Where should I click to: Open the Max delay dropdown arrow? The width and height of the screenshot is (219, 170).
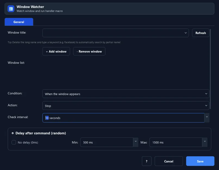point(205,142)
